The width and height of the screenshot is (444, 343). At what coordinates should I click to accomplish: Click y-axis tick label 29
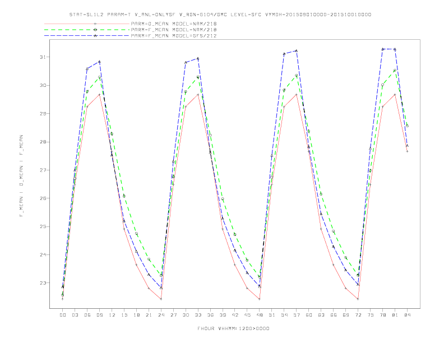(43, 113)
